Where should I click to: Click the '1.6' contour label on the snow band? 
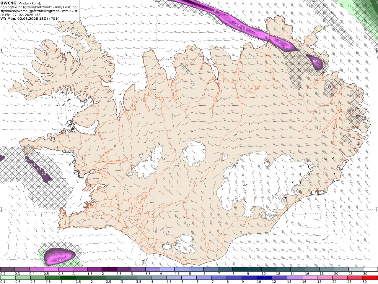[244, 29]
